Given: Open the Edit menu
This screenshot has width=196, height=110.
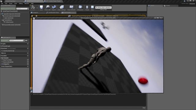Looking at the screenshot, I should (6, 3).
